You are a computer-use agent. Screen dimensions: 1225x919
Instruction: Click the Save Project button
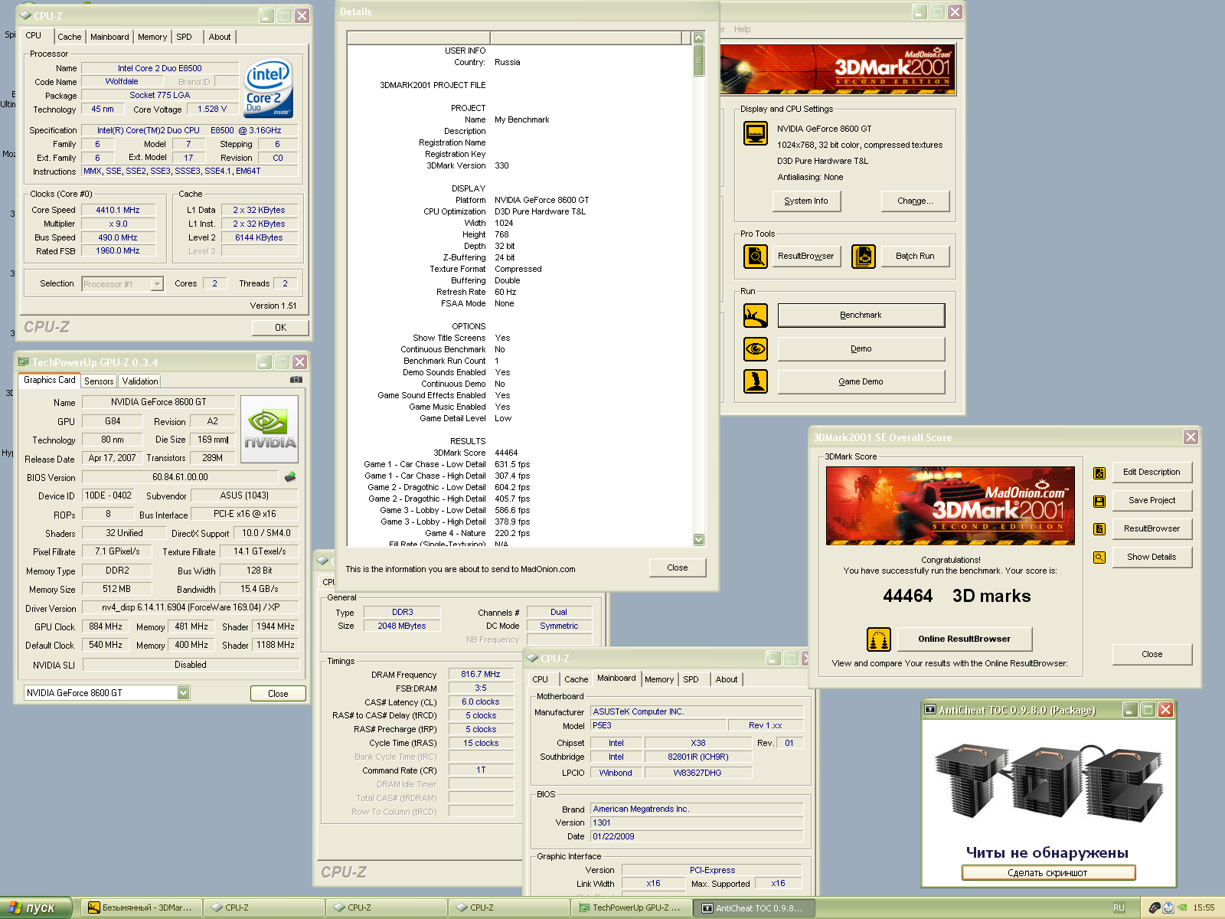point(1152,500)
